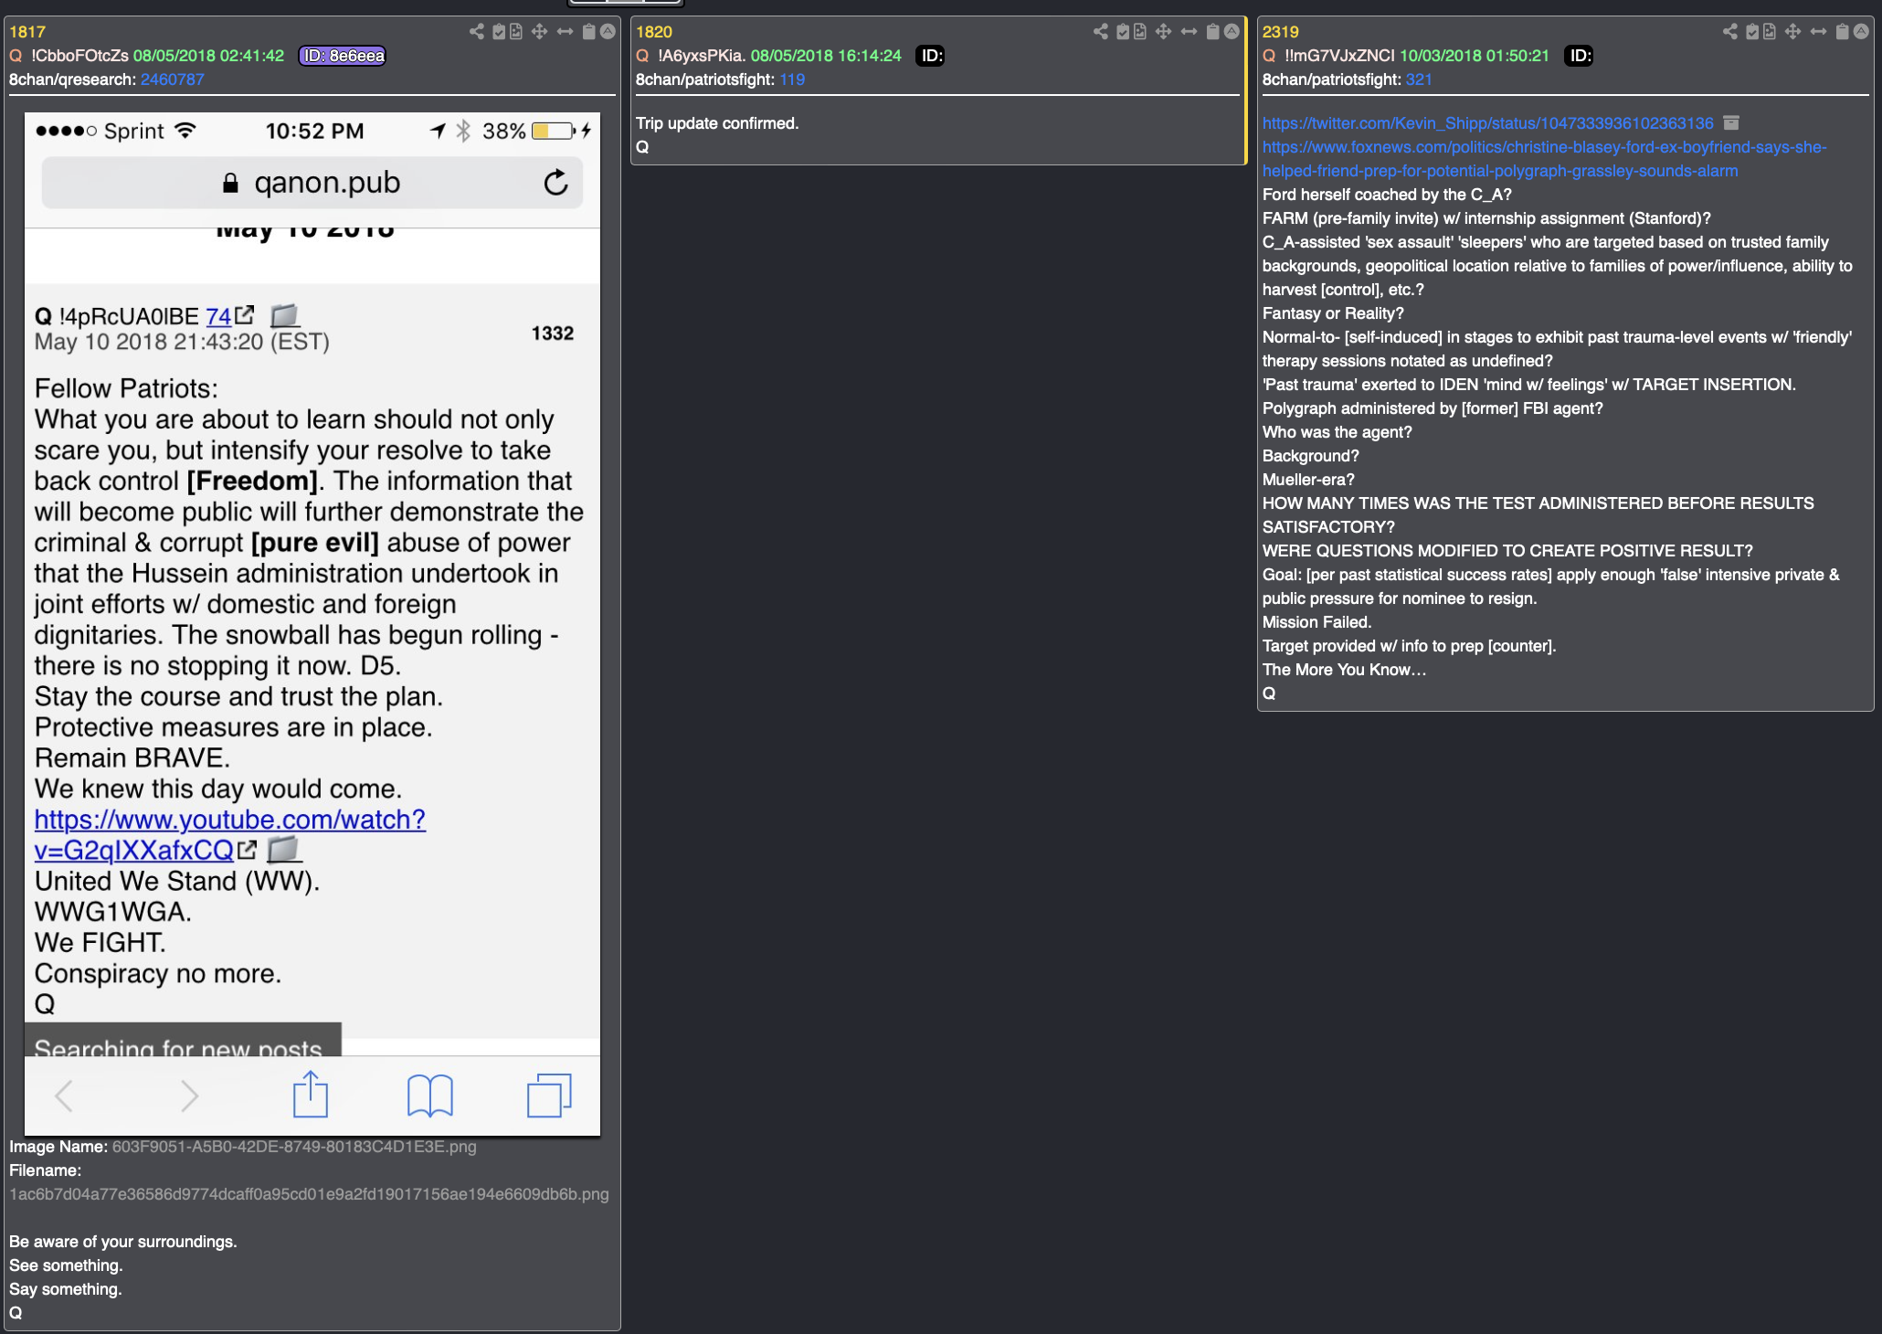Viewport: 1882px width, 1334px height.
Task: Click the four-way move icon on post 1817
Action: tap(540, 32)
